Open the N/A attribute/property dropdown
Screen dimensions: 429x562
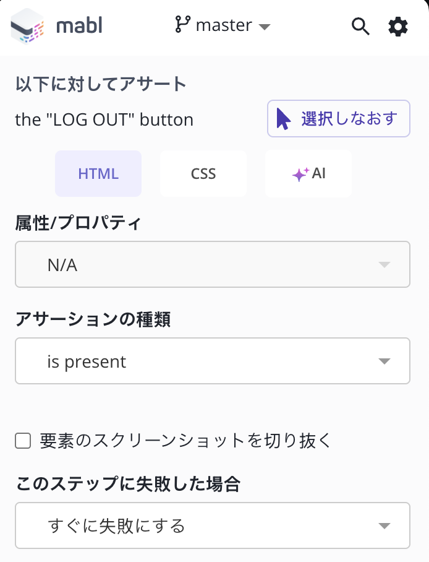[212, 265]
